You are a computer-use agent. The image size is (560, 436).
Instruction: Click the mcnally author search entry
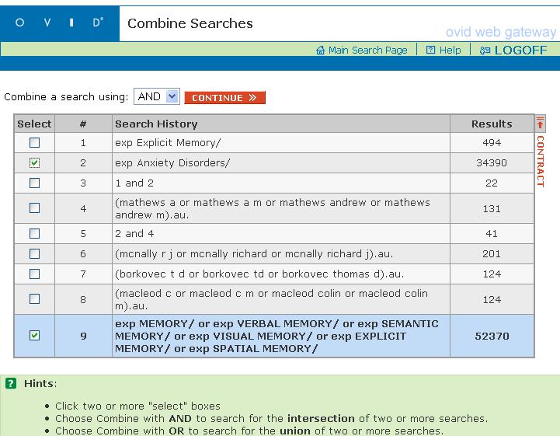pos(254,253)
